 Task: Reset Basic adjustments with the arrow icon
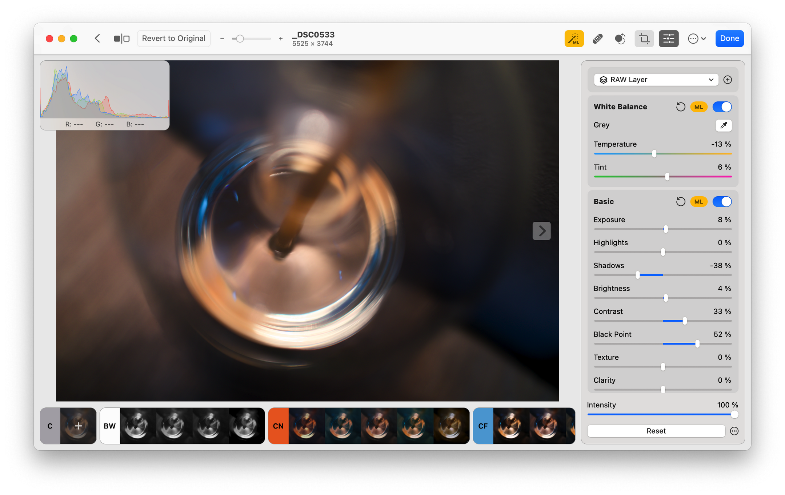(x=680, y=202)
